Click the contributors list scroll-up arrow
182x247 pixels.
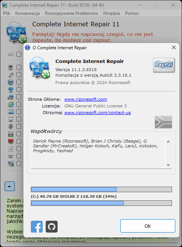[168, 141]
